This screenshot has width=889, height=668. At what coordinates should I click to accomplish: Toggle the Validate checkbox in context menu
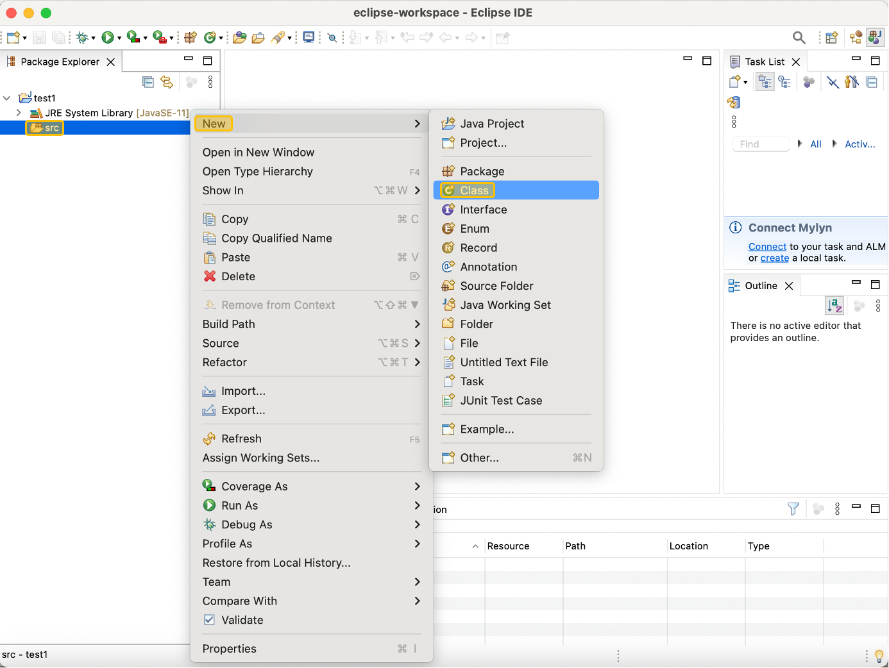click(209, 620)
